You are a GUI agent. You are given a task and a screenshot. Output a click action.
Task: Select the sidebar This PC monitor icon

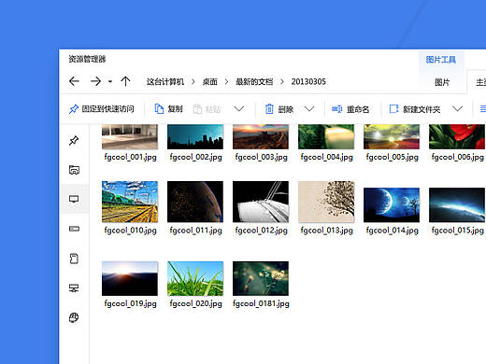tap(74, 199)
